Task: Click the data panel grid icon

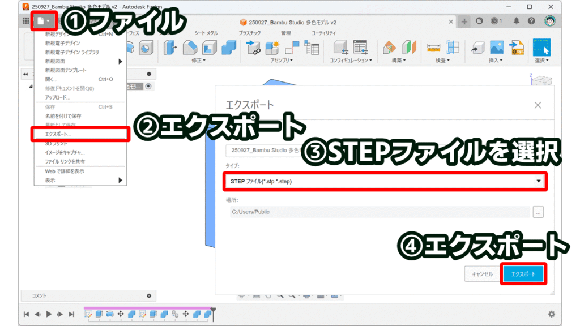Action: click(x=25, y=21)
